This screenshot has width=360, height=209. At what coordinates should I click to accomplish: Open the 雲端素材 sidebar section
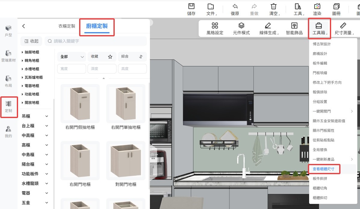click(8, 56)
